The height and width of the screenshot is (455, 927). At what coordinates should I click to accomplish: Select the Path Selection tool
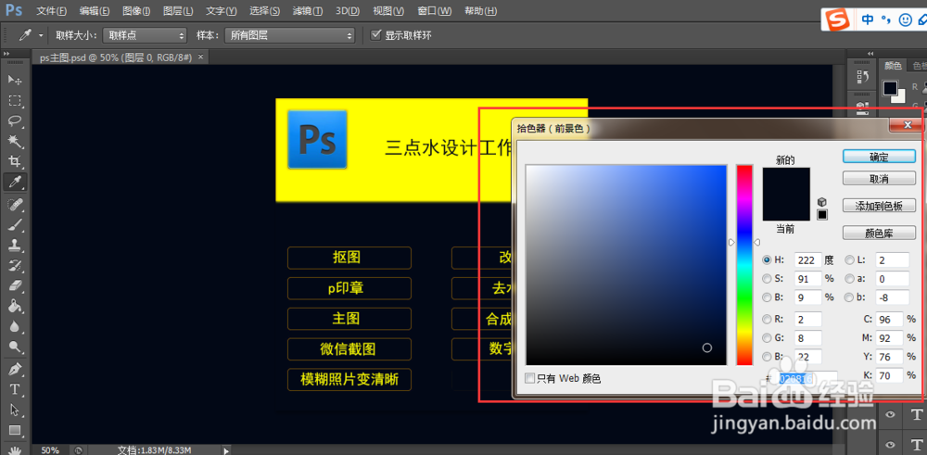15,411
